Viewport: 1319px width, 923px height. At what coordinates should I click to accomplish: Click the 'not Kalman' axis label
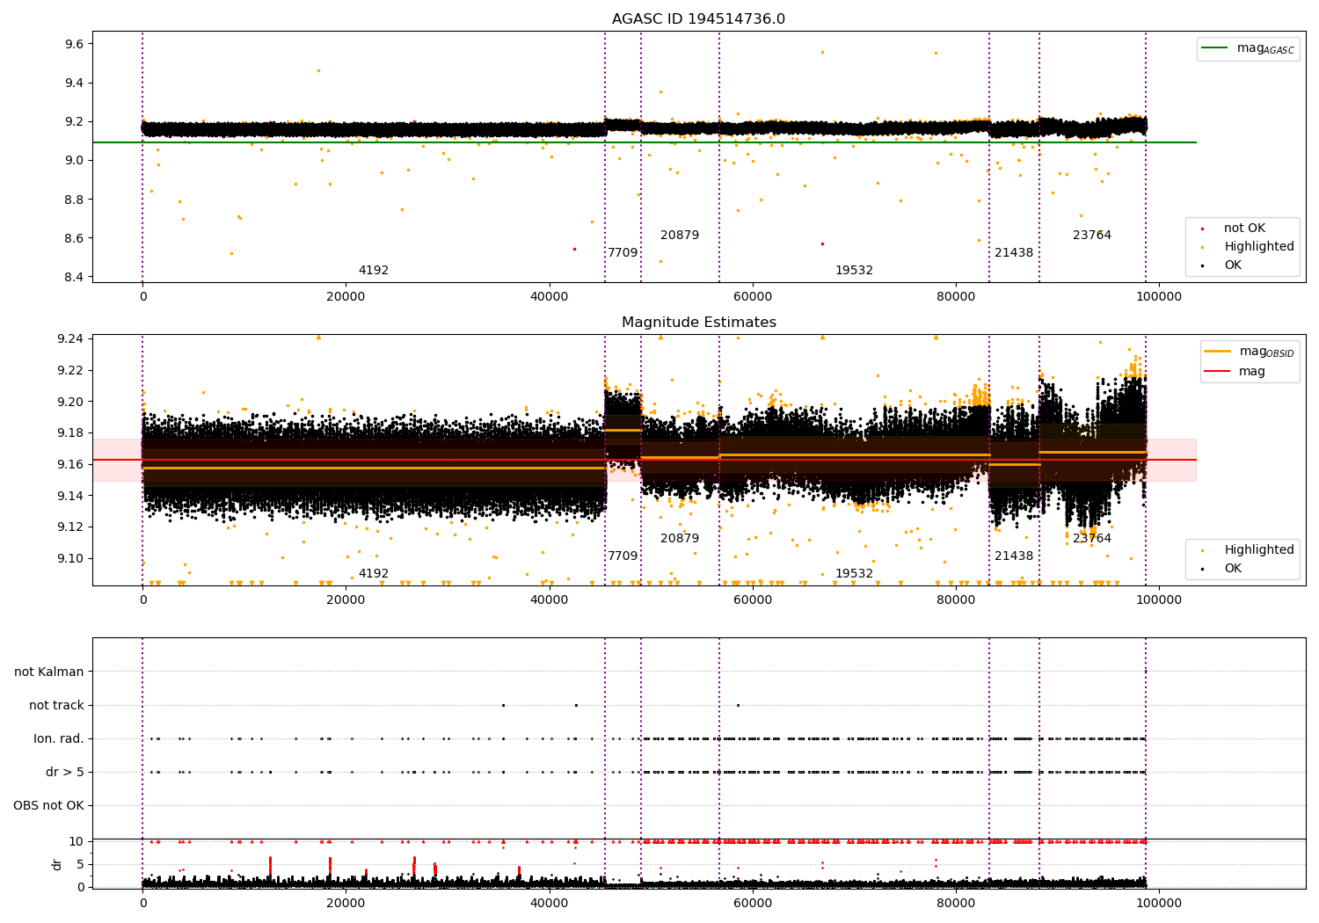click(49, 672)
